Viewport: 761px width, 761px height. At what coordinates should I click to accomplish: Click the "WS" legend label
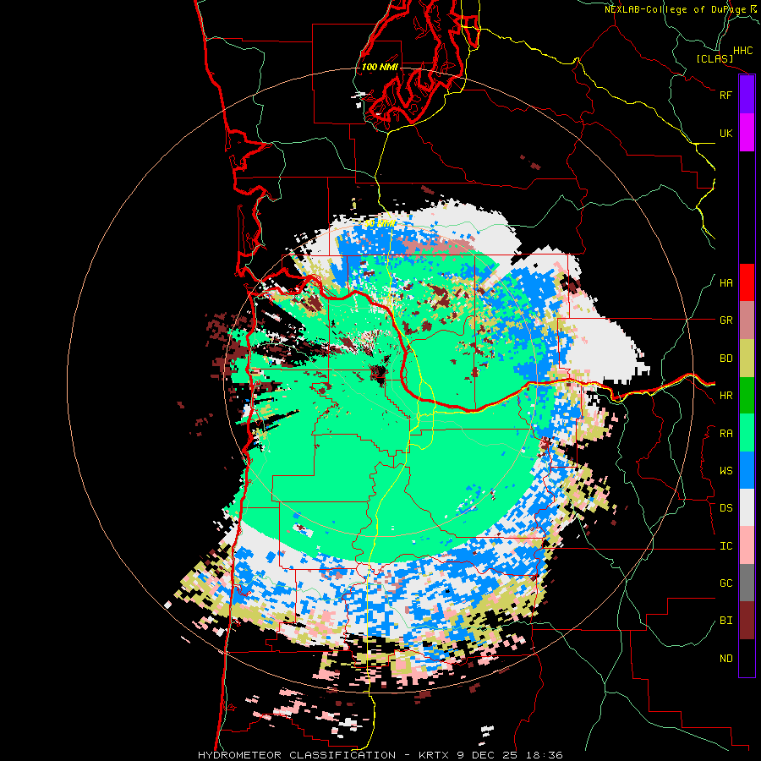tap(725, 471)
